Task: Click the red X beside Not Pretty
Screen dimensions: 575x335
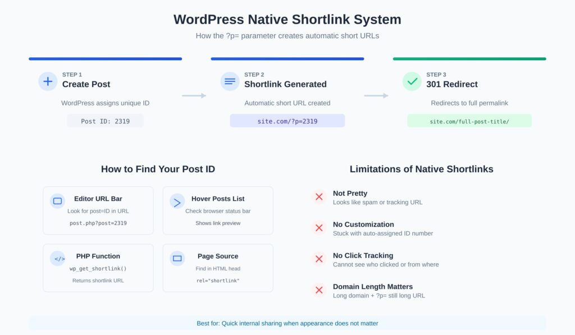Action: point(319,197)
